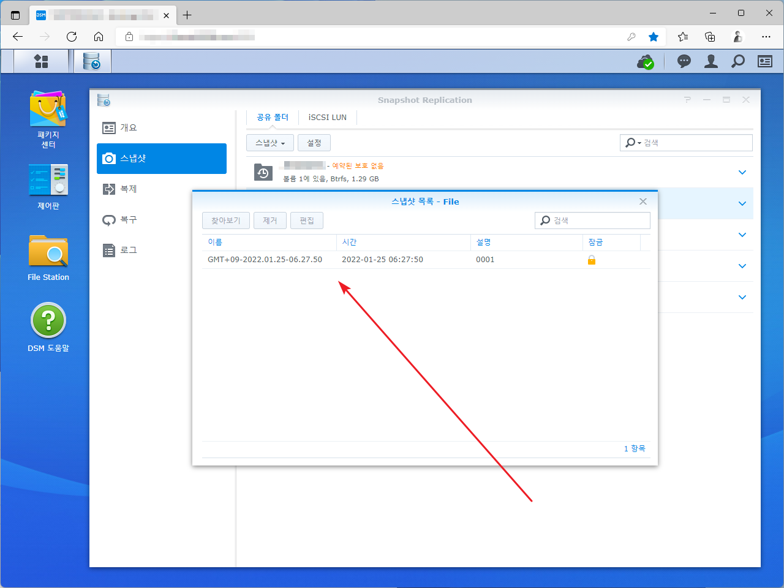Select 개요 in the sidebar
The width and height of the screenshot is (784, 588).
(162, 128)
